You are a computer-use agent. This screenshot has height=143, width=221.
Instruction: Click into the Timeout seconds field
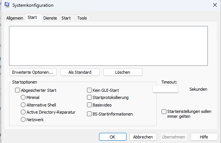(166, 89)
